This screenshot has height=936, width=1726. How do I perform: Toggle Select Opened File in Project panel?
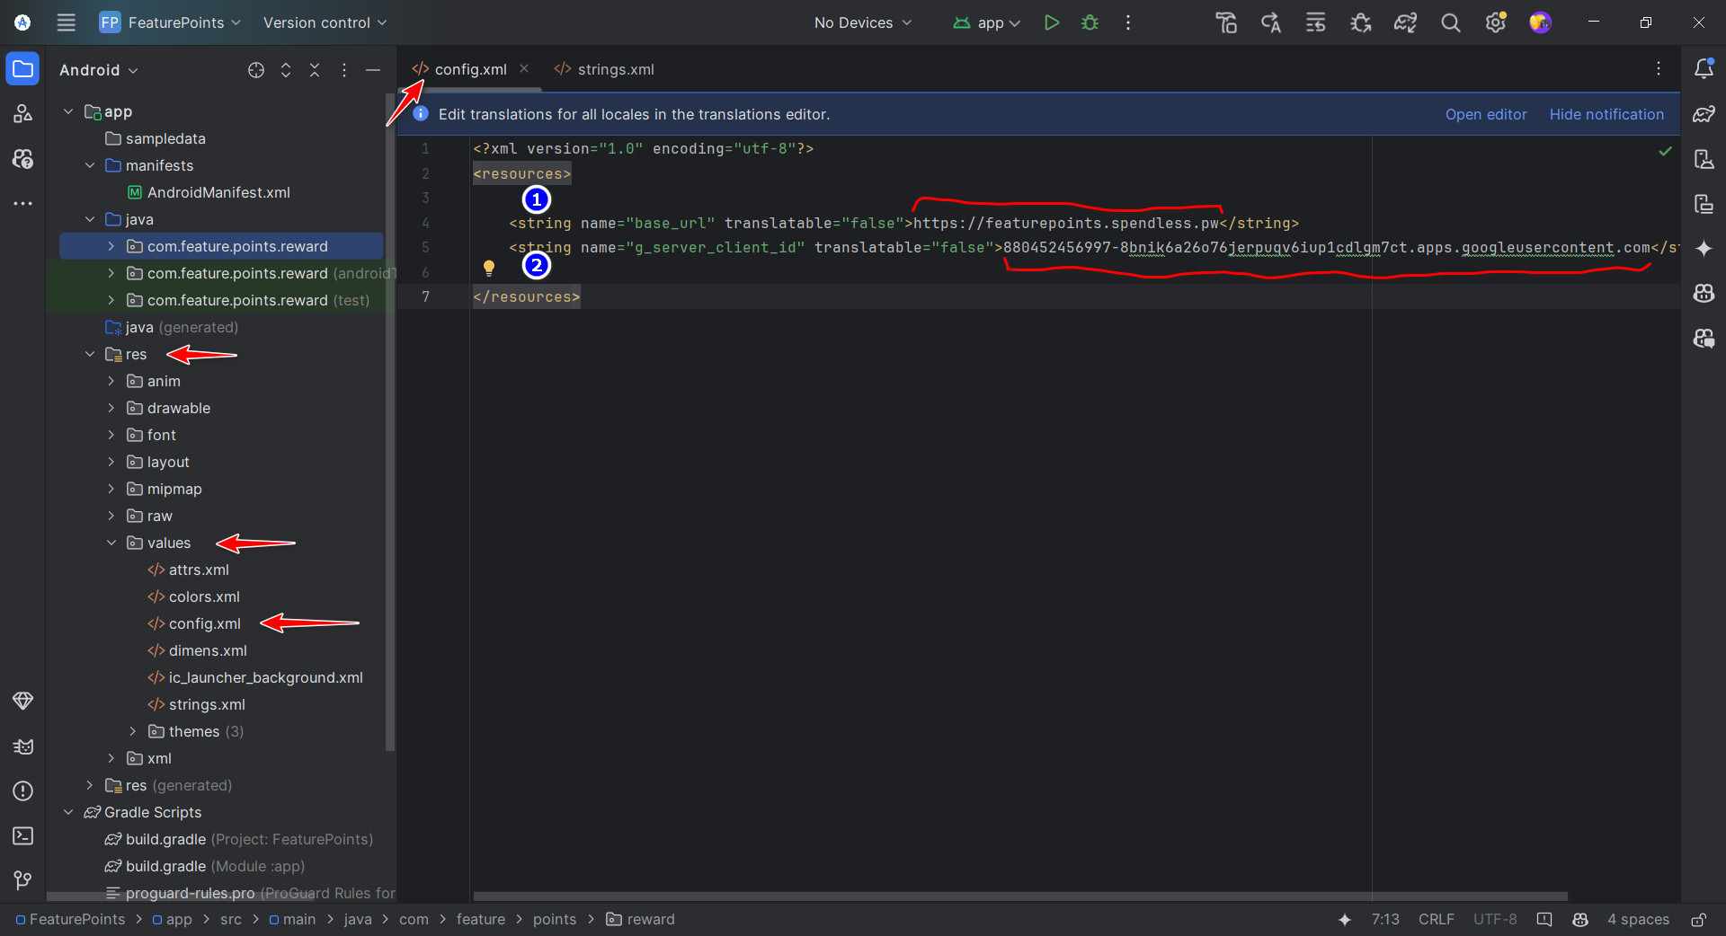tap(255, 70)
